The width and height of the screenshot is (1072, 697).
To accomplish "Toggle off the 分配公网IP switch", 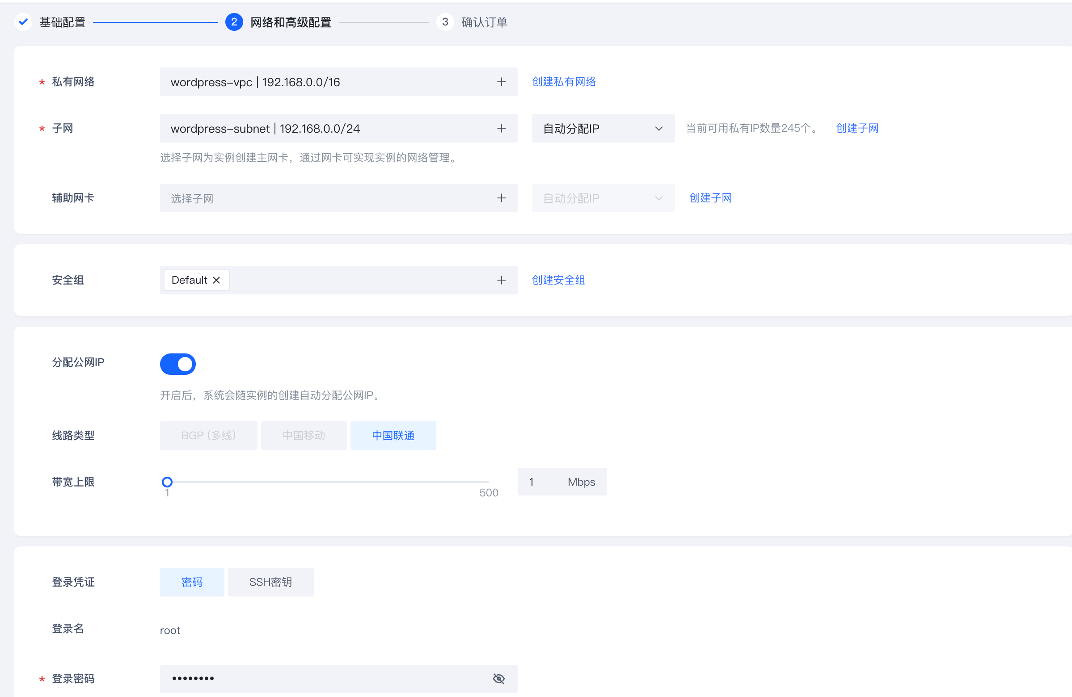I will coord(177,364).
